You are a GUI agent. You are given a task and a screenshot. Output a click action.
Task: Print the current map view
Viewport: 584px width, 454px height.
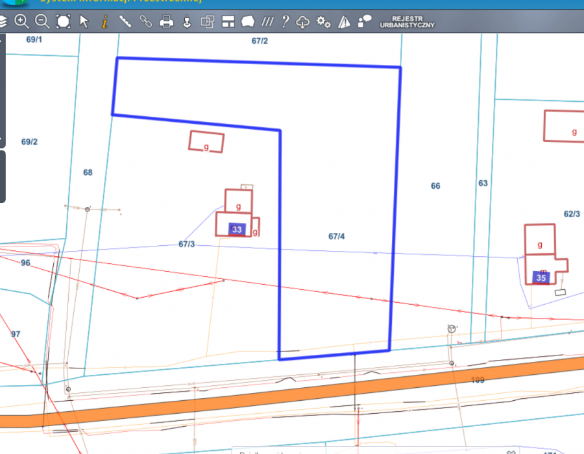pyautogui.click(x=167, y=21)
